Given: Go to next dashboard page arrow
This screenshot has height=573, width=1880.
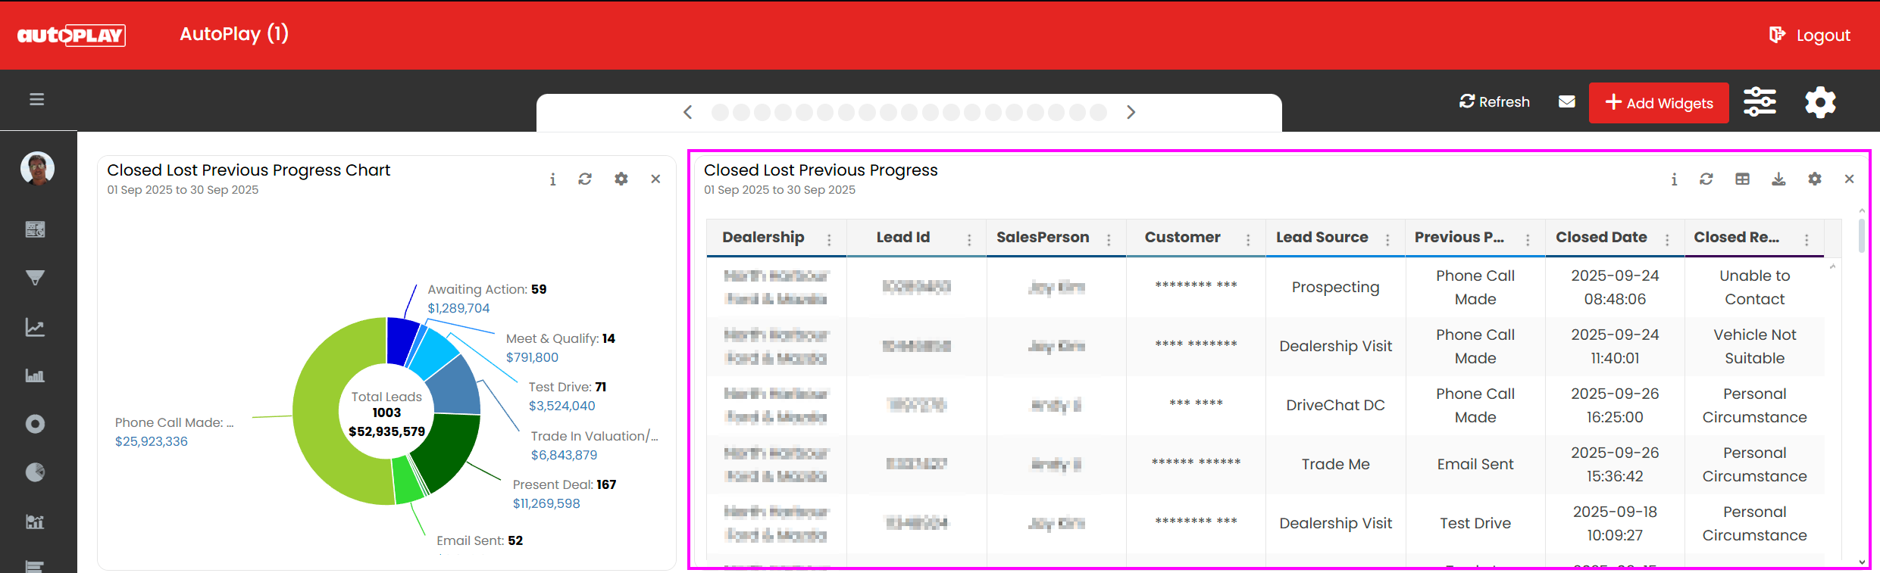Looking at the screenshot, I should coord(1131,113).
